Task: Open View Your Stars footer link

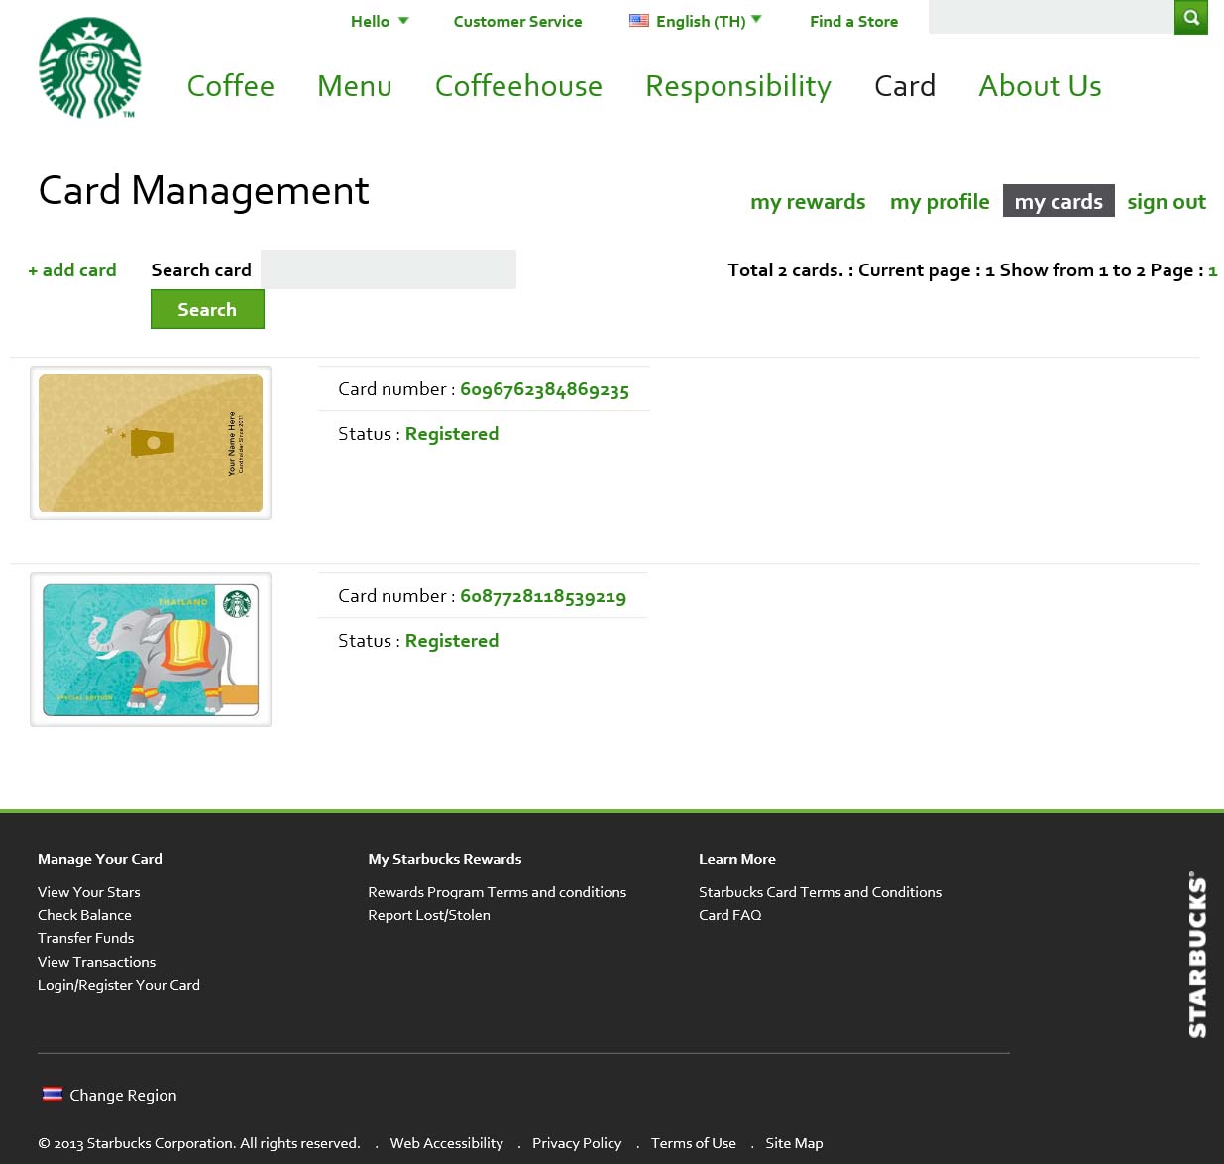Action: (89, 892)
